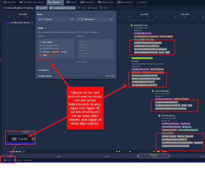This screenshot has width=205, height=192.
Task: Click the Obsidian (C) tag
Action: [x=187, y=127]
